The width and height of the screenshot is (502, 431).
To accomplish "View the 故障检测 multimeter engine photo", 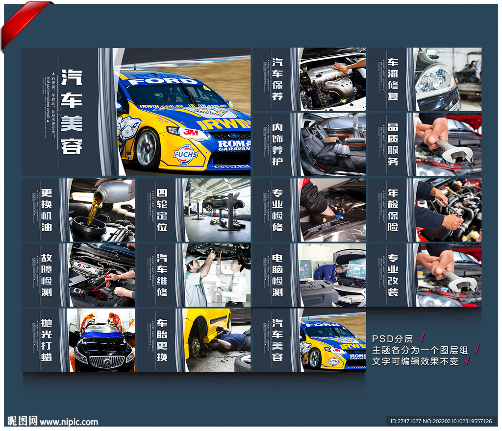I will click(101, 275).
